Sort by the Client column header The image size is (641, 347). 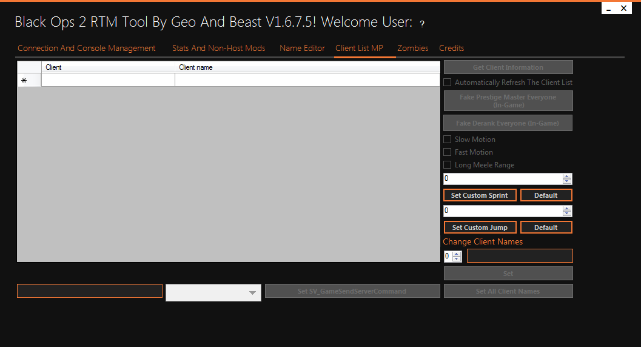[x=109, y=67]
